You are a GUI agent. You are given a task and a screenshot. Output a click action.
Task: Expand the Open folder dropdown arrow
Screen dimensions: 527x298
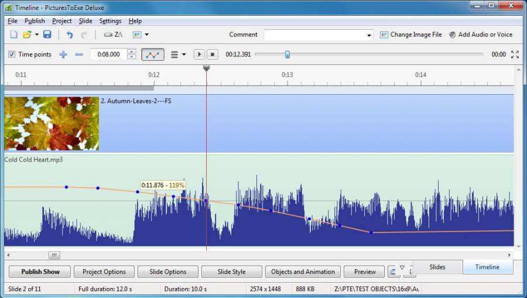click(x=37, y=35)
